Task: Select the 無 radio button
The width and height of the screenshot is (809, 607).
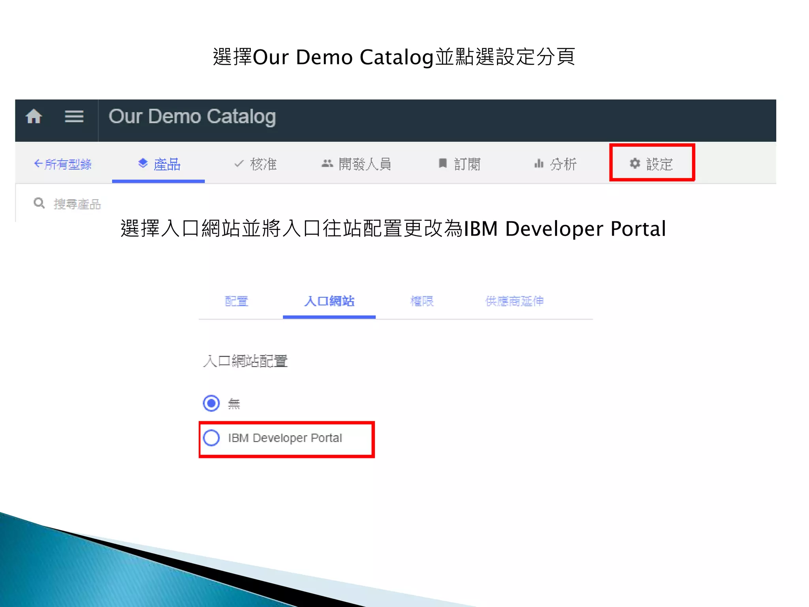Action: [x=211, y=403]
